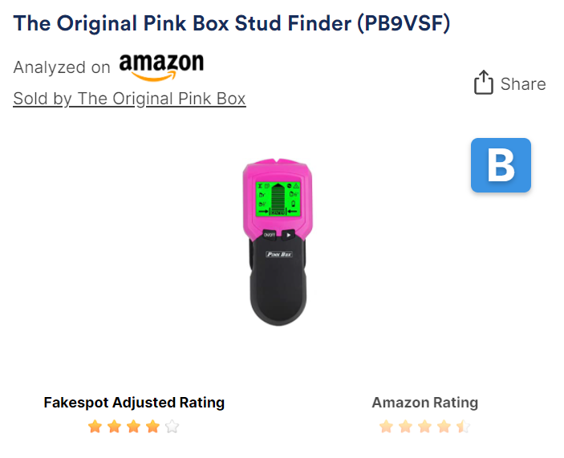Image resolution: width=564 pixels, height=458 pixels.
Task: Click the green LCD screen on the stud finder
Action: (x=278, y=199)
